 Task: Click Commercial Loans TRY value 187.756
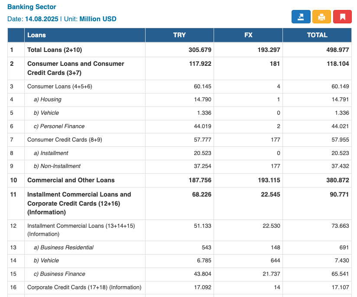point(200,180)
